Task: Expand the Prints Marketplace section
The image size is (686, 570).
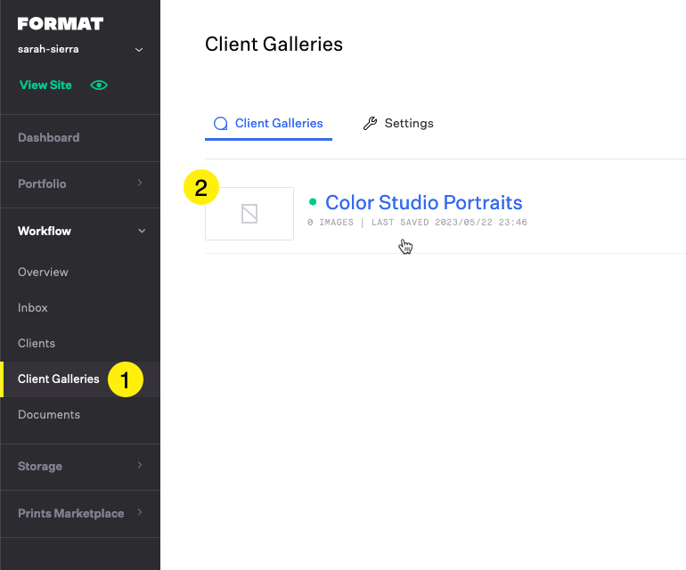Action: click(139, 513)
